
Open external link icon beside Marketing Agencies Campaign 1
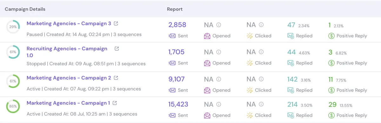click(115, 103)
